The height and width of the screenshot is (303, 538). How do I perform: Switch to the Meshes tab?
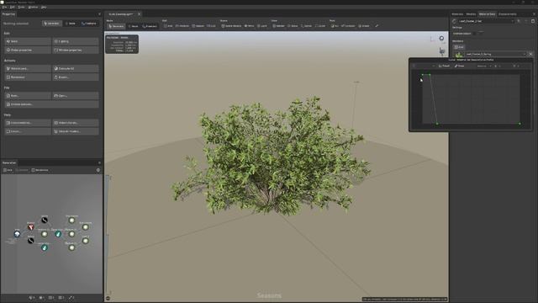pos(471,14)
